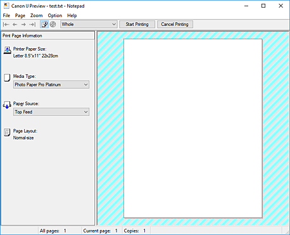290x235 pixels.
Task: Click the Print Page Information panel header
Action: (x=47, y=35)
